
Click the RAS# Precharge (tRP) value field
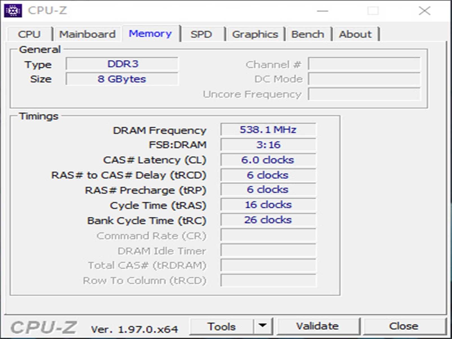click(268, 190)
